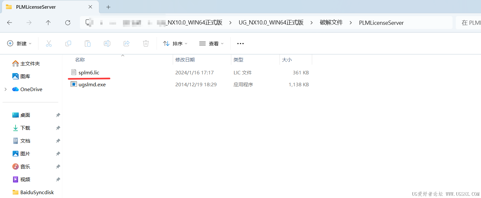The image size is (481, 198).
Task: Open 图片 (Pictures) quick access
Action: click(21, 154)
